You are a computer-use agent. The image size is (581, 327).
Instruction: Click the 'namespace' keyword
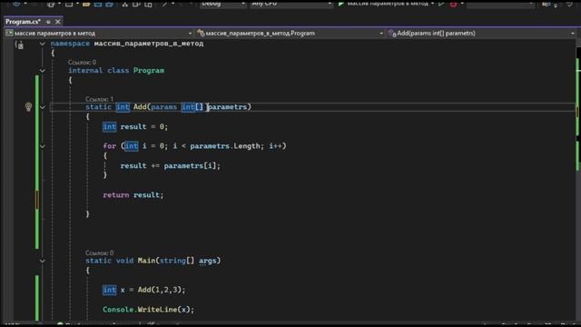(70, 44)
